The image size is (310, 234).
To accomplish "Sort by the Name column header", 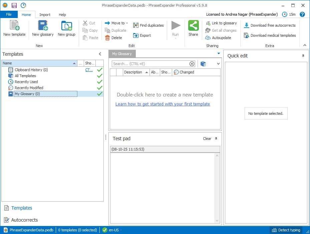I will [39, 63].
